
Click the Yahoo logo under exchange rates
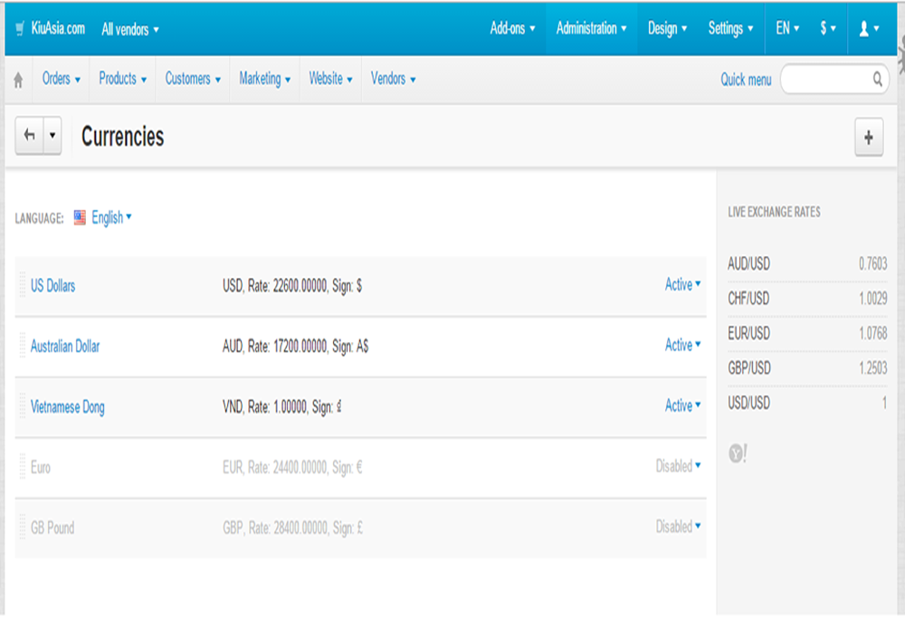[x=738, y=453]
